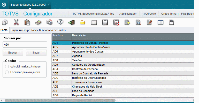Select row Apontamento do Contato/visita
199x103 pixels.
(x=123, y=47)
